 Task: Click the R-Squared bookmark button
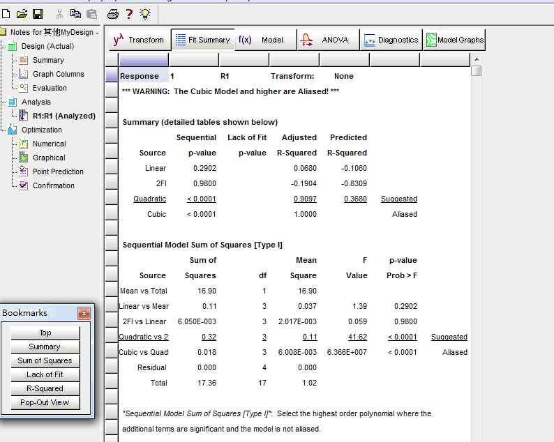(45, 388)
